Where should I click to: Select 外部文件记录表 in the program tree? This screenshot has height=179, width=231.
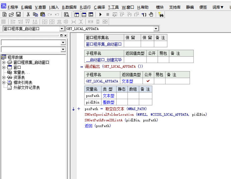click(26, 87)
